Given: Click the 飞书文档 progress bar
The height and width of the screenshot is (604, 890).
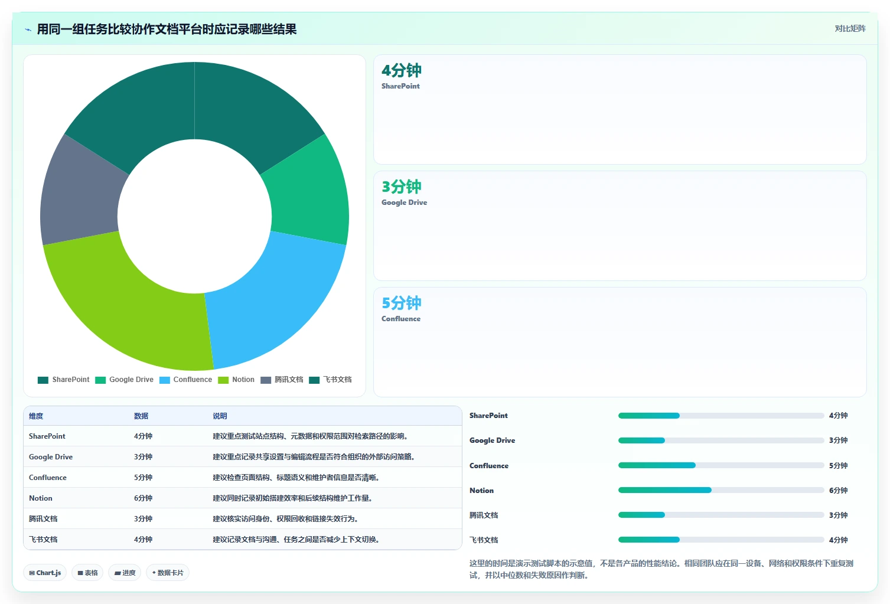Looking at the screenshot, I should point(721,540).
